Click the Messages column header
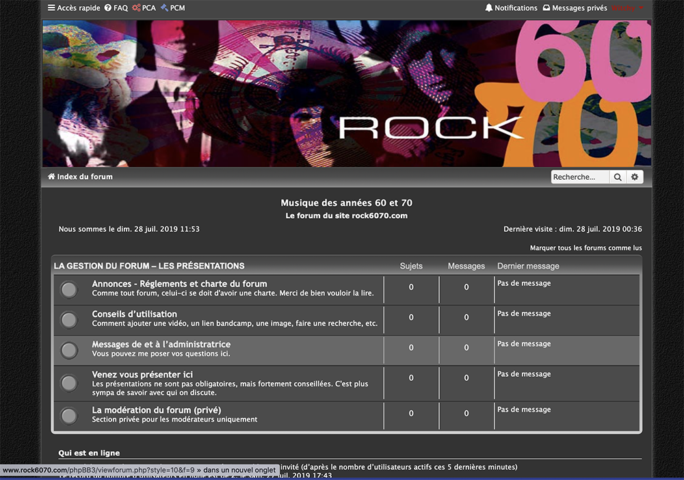 point(466,266)
